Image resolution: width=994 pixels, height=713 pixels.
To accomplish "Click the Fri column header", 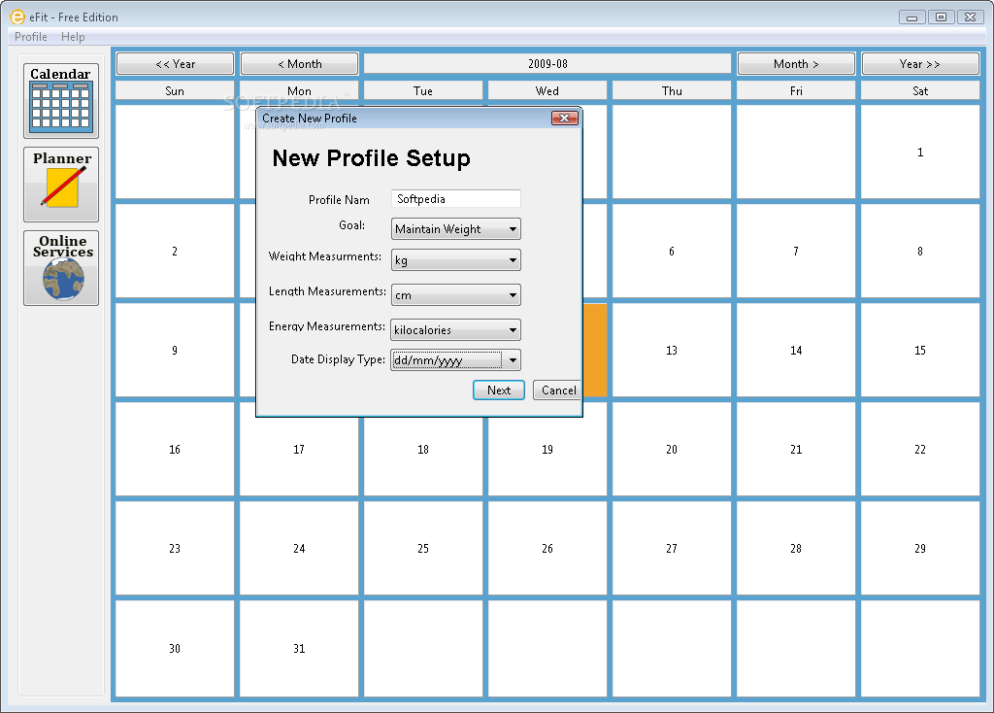I will point(796,90).
